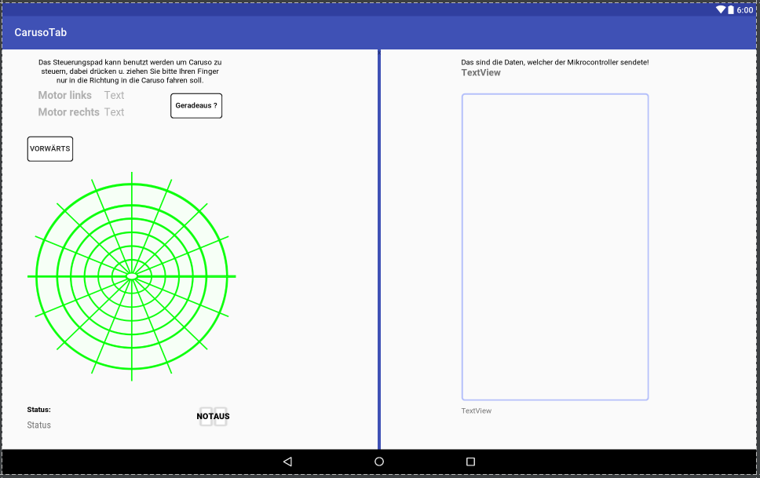This screenshot has width=760, height=478.
Task: Tap the Android recent apps square icon
Action: (x=470, y=462)
